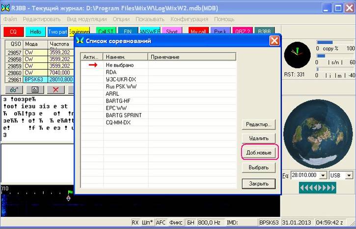Select the BARTG SPRINT contest row
This screenshot has height=229, width=356.
pyautogui.click(x=123, y=115)
